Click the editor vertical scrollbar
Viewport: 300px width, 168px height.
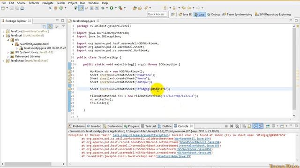tap(294, 69)
